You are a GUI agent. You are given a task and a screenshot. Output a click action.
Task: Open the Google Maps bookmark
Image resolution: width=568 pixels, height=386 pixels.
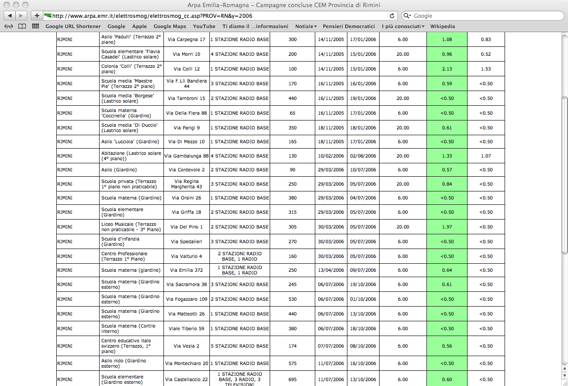click(x=170, y=26)
